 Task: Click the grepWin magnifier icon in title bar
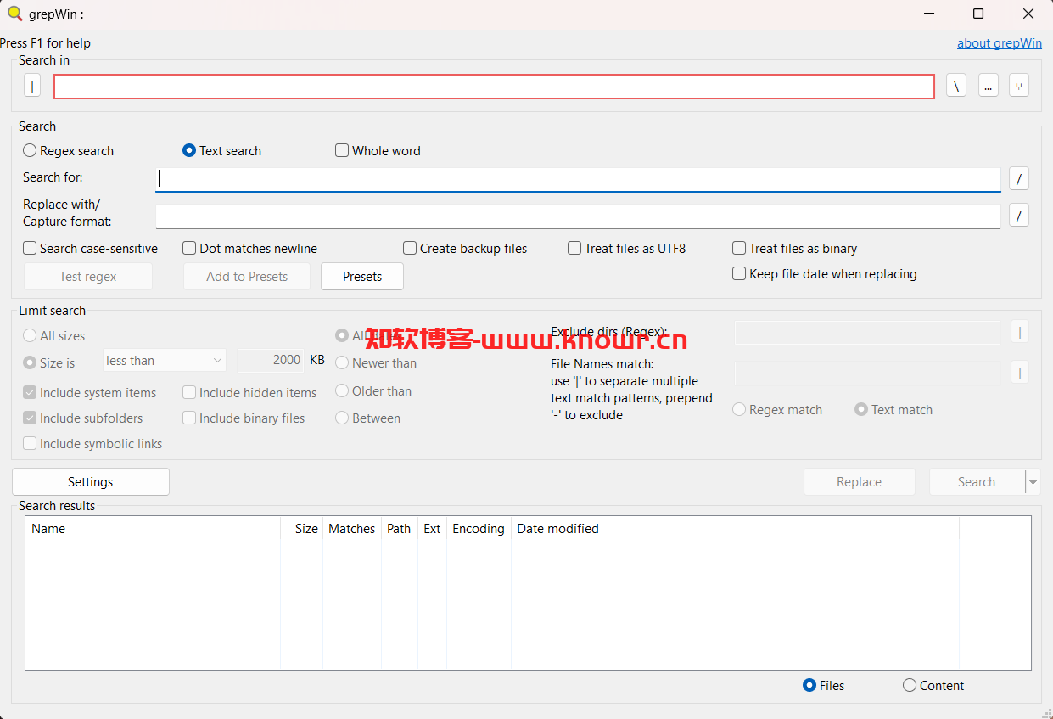(14, 14)
